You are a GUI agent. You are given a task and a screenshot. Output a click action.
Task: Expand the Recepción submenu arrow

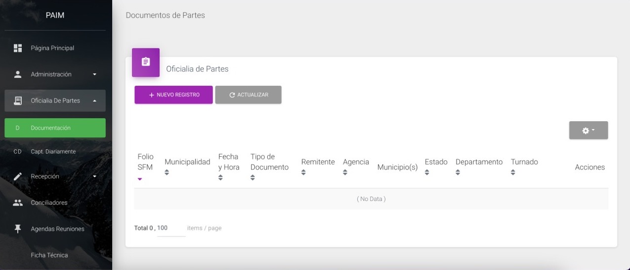pos(95,176)
